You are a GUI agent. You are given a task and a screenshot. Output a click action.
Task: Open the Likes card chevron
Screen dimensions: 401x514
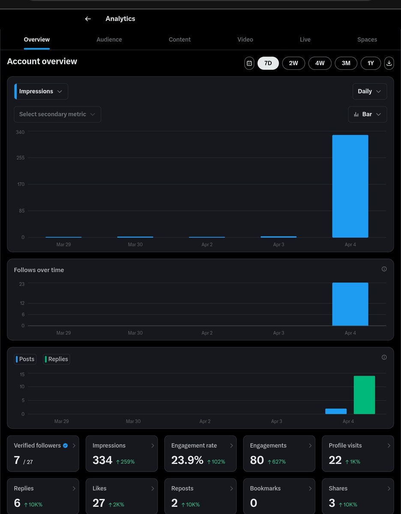click(x=153, y=488)
